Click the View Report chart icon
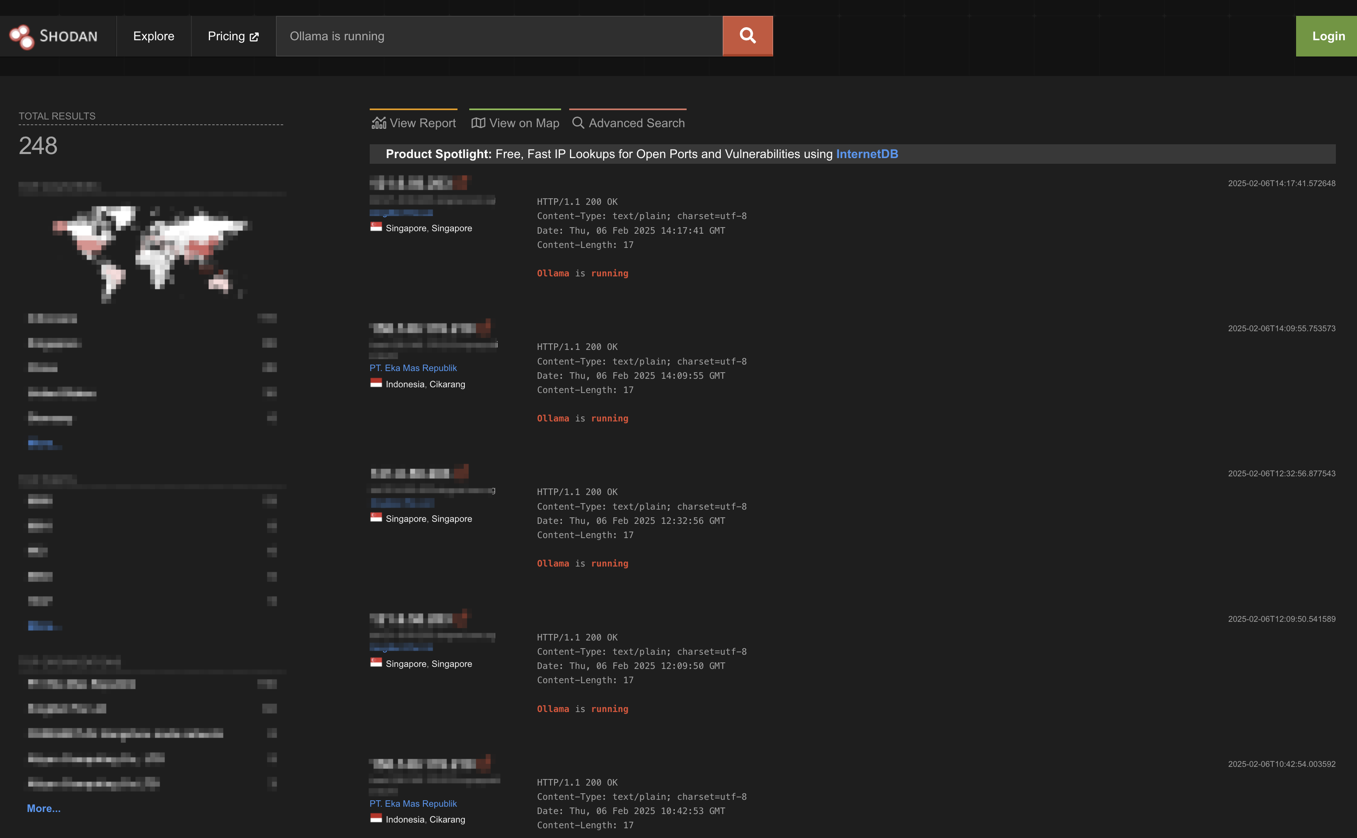The height and width of the screenshot is (838, 1357). coord(378,123)
